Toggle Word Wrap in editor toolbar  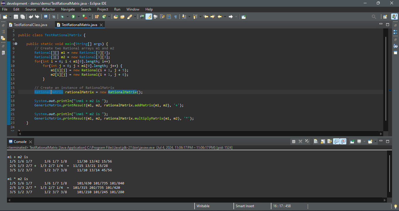pos(162,17)
